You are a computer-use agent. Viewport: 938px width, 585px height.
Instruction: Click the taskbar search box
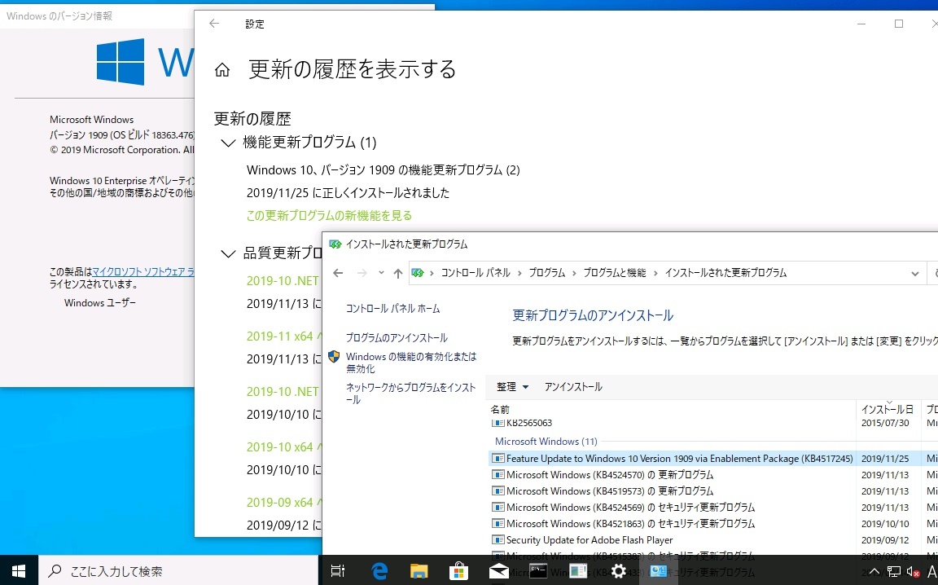pyautogui.click(x=178, y=571)
